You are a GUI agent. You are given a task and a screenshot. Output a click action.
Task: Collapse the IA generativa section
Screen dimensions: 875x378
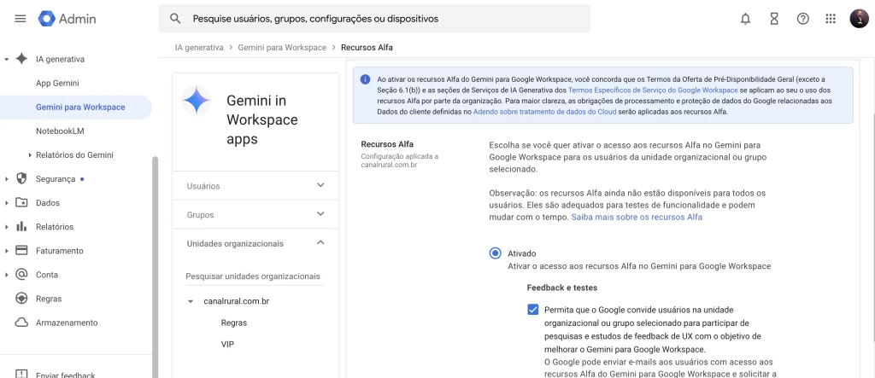[6, 59]
